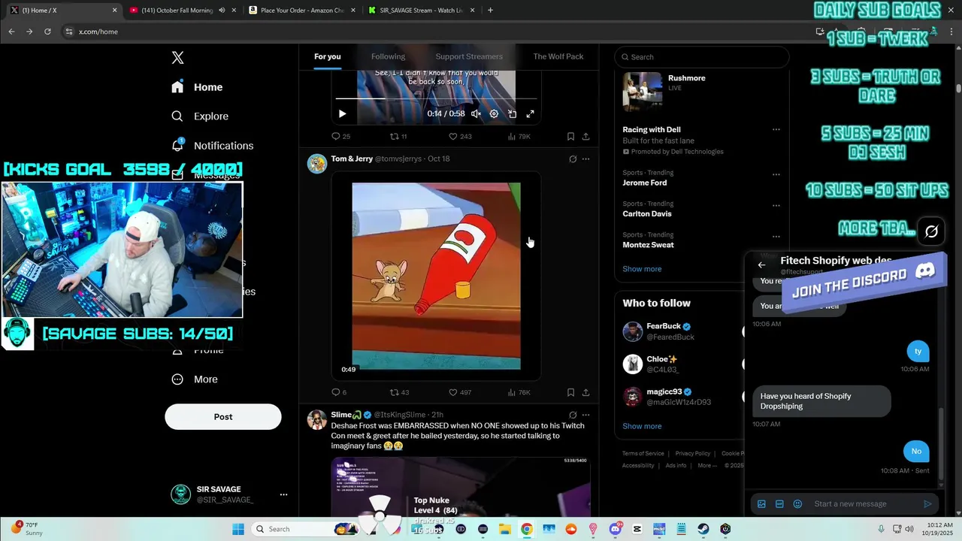
Task: Open The Wolf Pack tab
Action: [558, 56]
